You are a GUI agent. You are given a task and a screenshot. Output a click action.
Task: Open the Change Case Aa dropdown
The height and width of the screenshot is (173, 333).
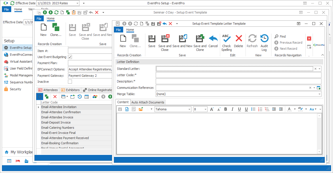click(313, 109)
